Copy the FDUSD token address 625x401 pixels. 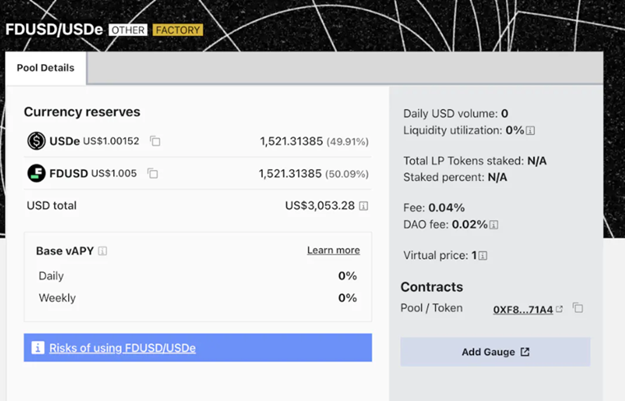tap(153, 173)
